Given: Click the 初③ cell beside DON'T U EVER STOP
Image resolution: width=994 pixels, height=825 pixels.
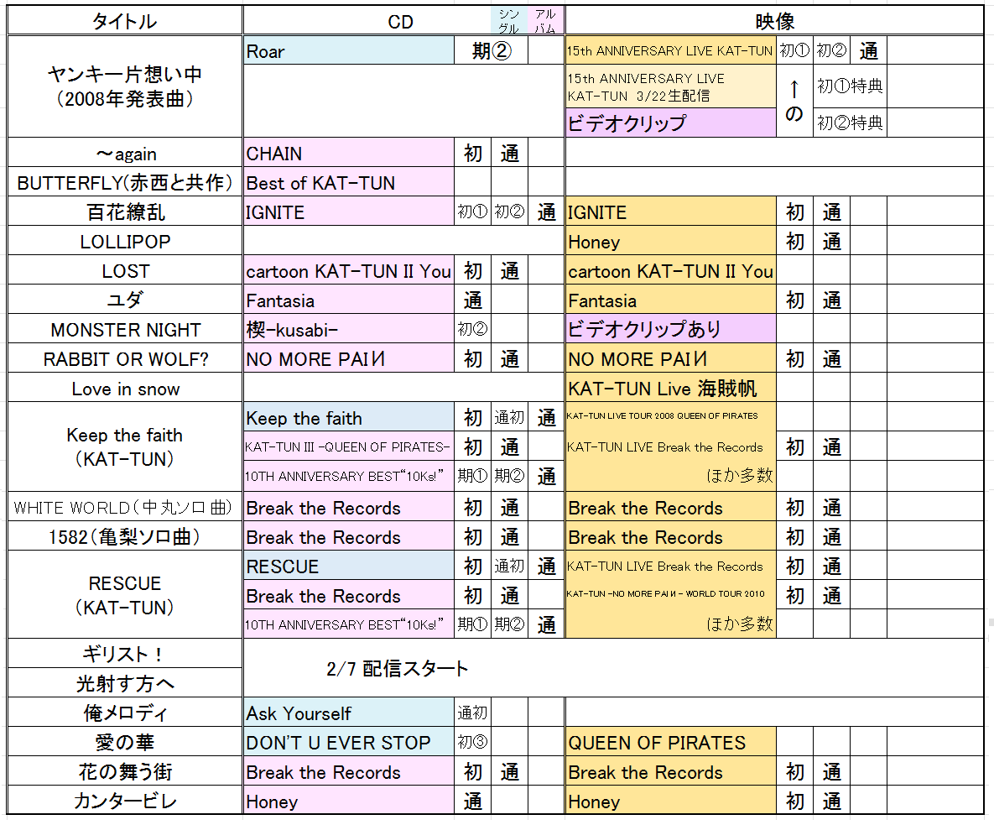Looking at the screenshot, I should [x=473, y=742].
